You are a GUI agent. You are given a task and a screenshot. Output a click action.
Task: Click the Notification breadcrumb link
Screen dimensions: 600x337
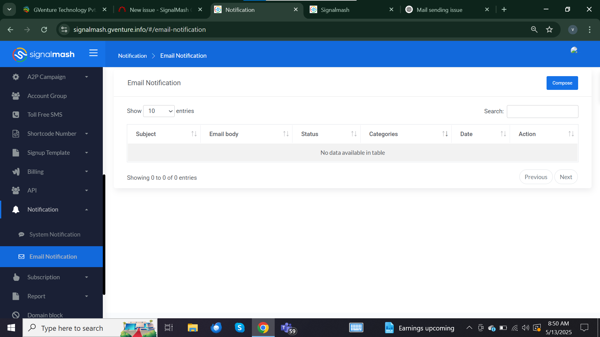pyautogui.click(x=132, y=56)
